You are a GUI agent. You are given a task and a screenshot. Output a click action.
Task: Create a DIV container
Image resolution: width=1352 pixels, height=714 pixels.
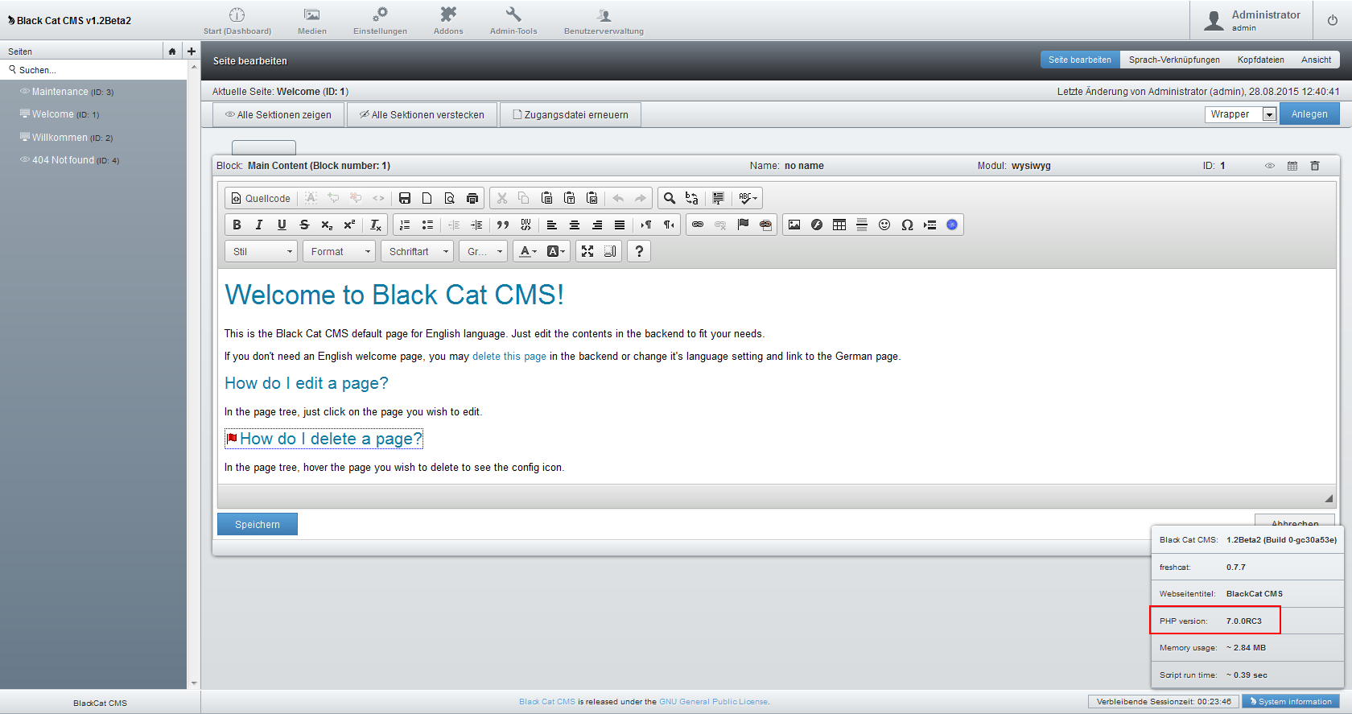526,225
